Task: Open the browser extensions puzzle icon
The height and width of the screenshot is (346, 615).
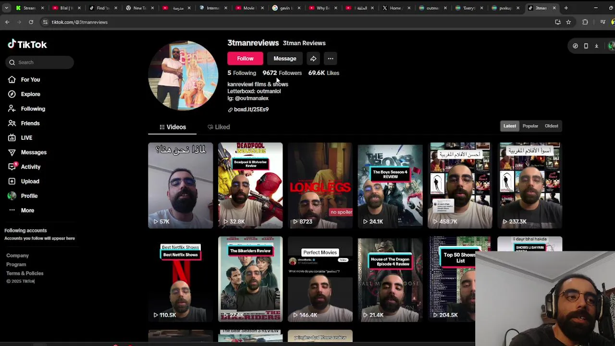Action: click(585, 22)
